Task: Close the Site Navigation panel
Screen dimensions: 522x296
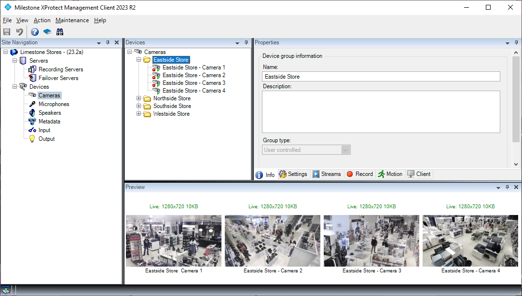Action: pyautogui.click(x=117, y=42)
